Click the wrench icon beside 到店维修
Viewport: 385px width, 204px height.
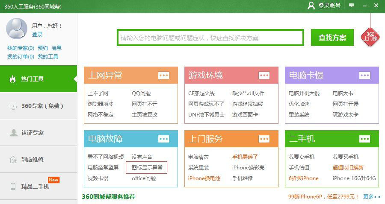13,160
